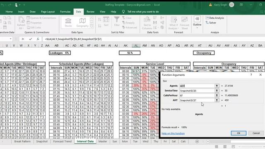Click the help question mark in Function Arguments
The height and width of the screenshot is (149, 265).
tap(251, 74)
